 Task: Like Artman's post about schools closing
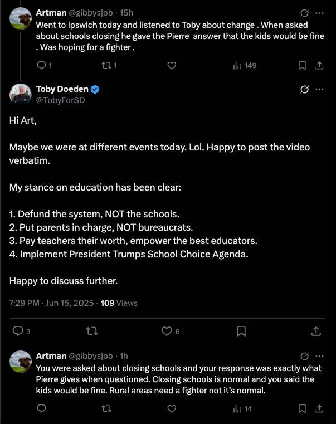[x=172, y=65]
